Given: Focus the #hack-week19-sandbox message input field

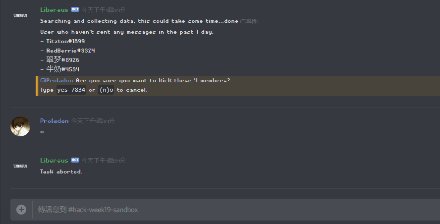Looking at the screenshot, I should (236, 210).
